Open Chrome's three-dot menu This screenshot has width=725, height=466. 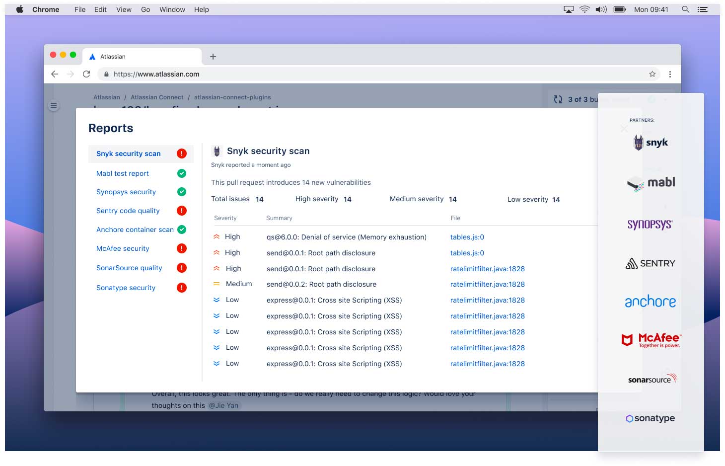pos(670,74)
